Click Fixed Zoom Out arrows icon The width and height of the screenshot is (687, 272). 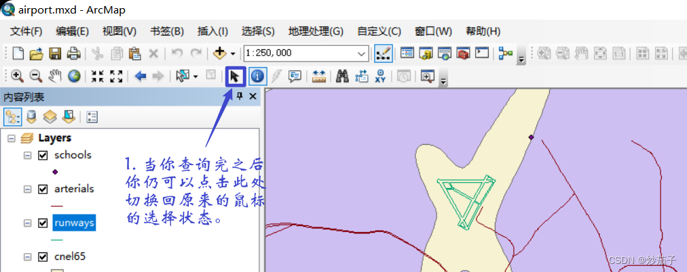tap(116, 76)
